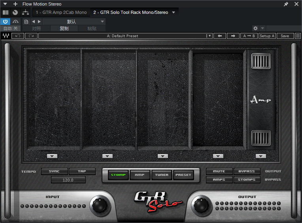Click the output LED meter

coord(248,206)
